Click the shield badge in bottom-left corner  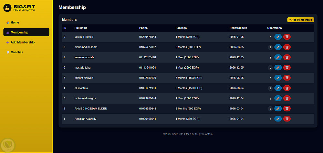pos(7,144)
